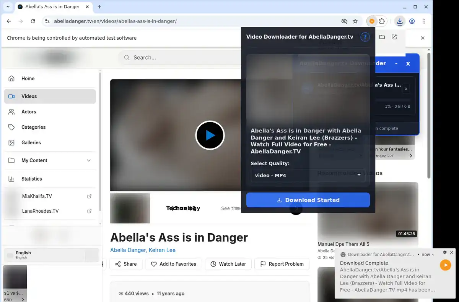Viewport: 459px width, 302px height.
Task: Open Statistics in the sidebar
Action: 50,179
